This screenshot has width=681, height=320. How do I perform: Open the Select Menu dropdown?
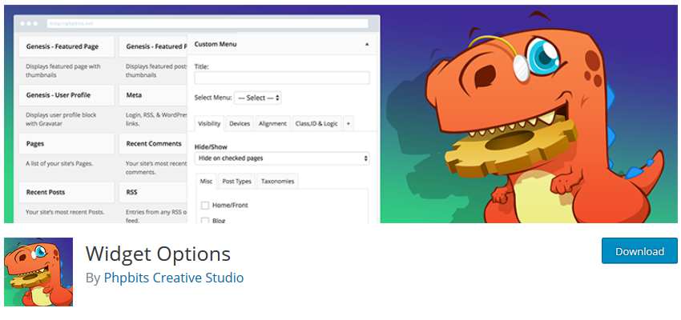click(257, 98)
